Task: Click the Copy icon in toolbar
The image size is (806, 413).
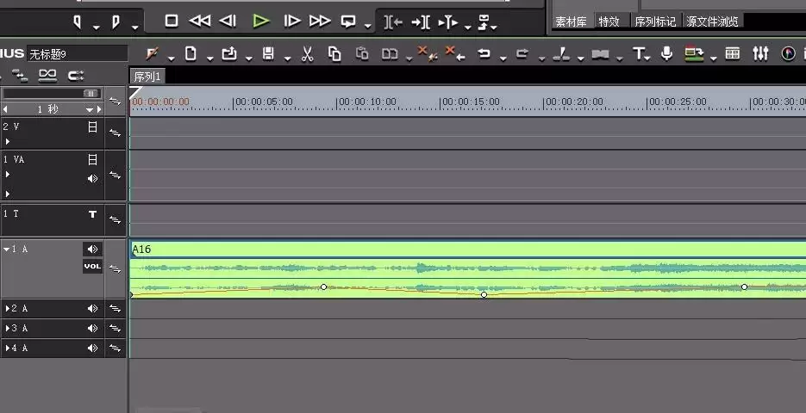Action: [334, 54]
